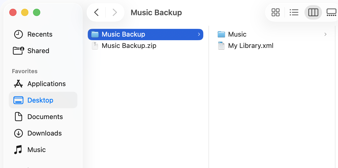Switch to gallery view
Image resolution: width=338 pixels, height=168 pixels.
(x=331, y=12)
